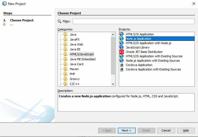Click the Groovy category folder icon
Screen dimensions: 198x137
[x=66, y=79]
